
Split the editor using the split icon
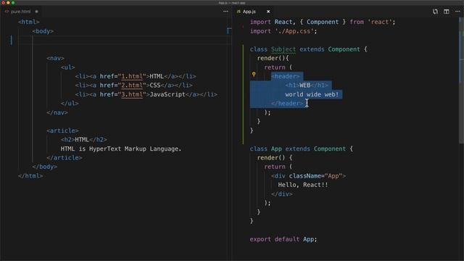click(x=447, y=12)
